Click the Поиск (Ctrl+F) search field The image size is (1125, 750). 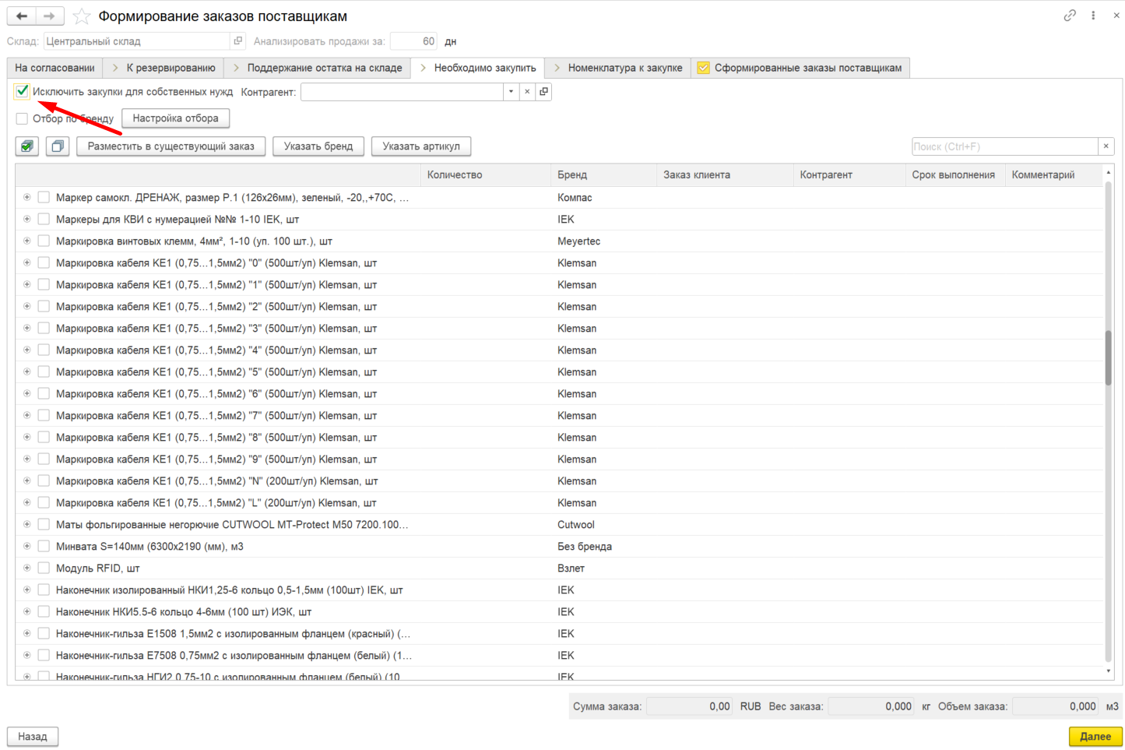[x=1004, y=146]
